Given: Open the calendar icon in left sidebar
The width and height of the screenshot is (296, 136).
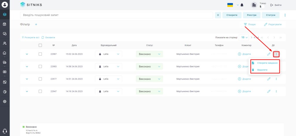Looking at the screenshot, I should [x=5, y=24].
